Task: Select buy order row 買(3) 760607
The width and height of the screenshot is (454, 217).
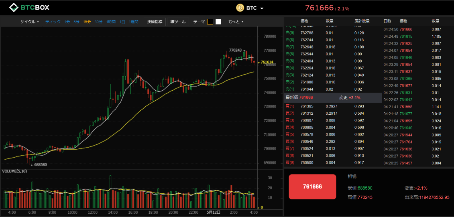Action: [333, 120]
